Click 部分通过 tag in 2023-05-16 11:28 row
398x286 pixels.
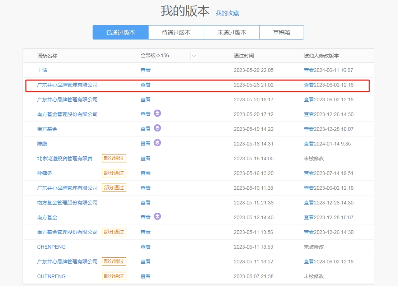pos(114,188)
